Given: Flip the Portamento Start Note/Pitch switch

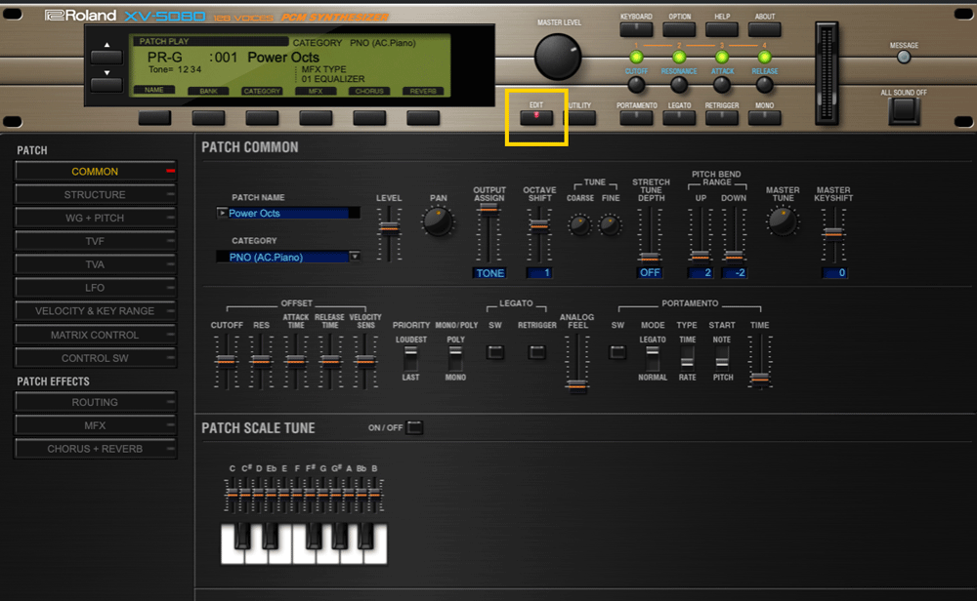Looking at the screenshot, I should (x=722, y=358).
